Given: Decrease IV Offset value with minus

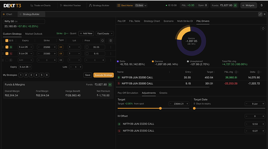Looking at the screenshot, I should tap(247, 116).
